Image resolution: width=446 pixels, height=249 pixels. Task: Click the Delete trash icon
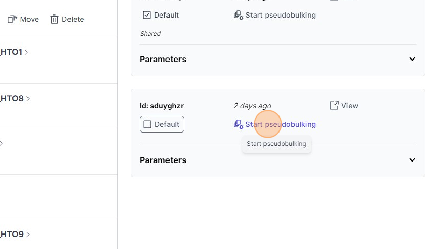[54, 19]
